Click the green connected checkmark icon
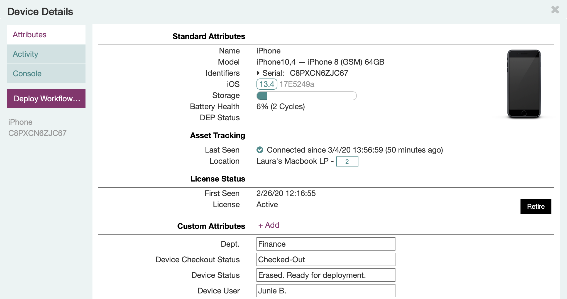 pos(260,150)
